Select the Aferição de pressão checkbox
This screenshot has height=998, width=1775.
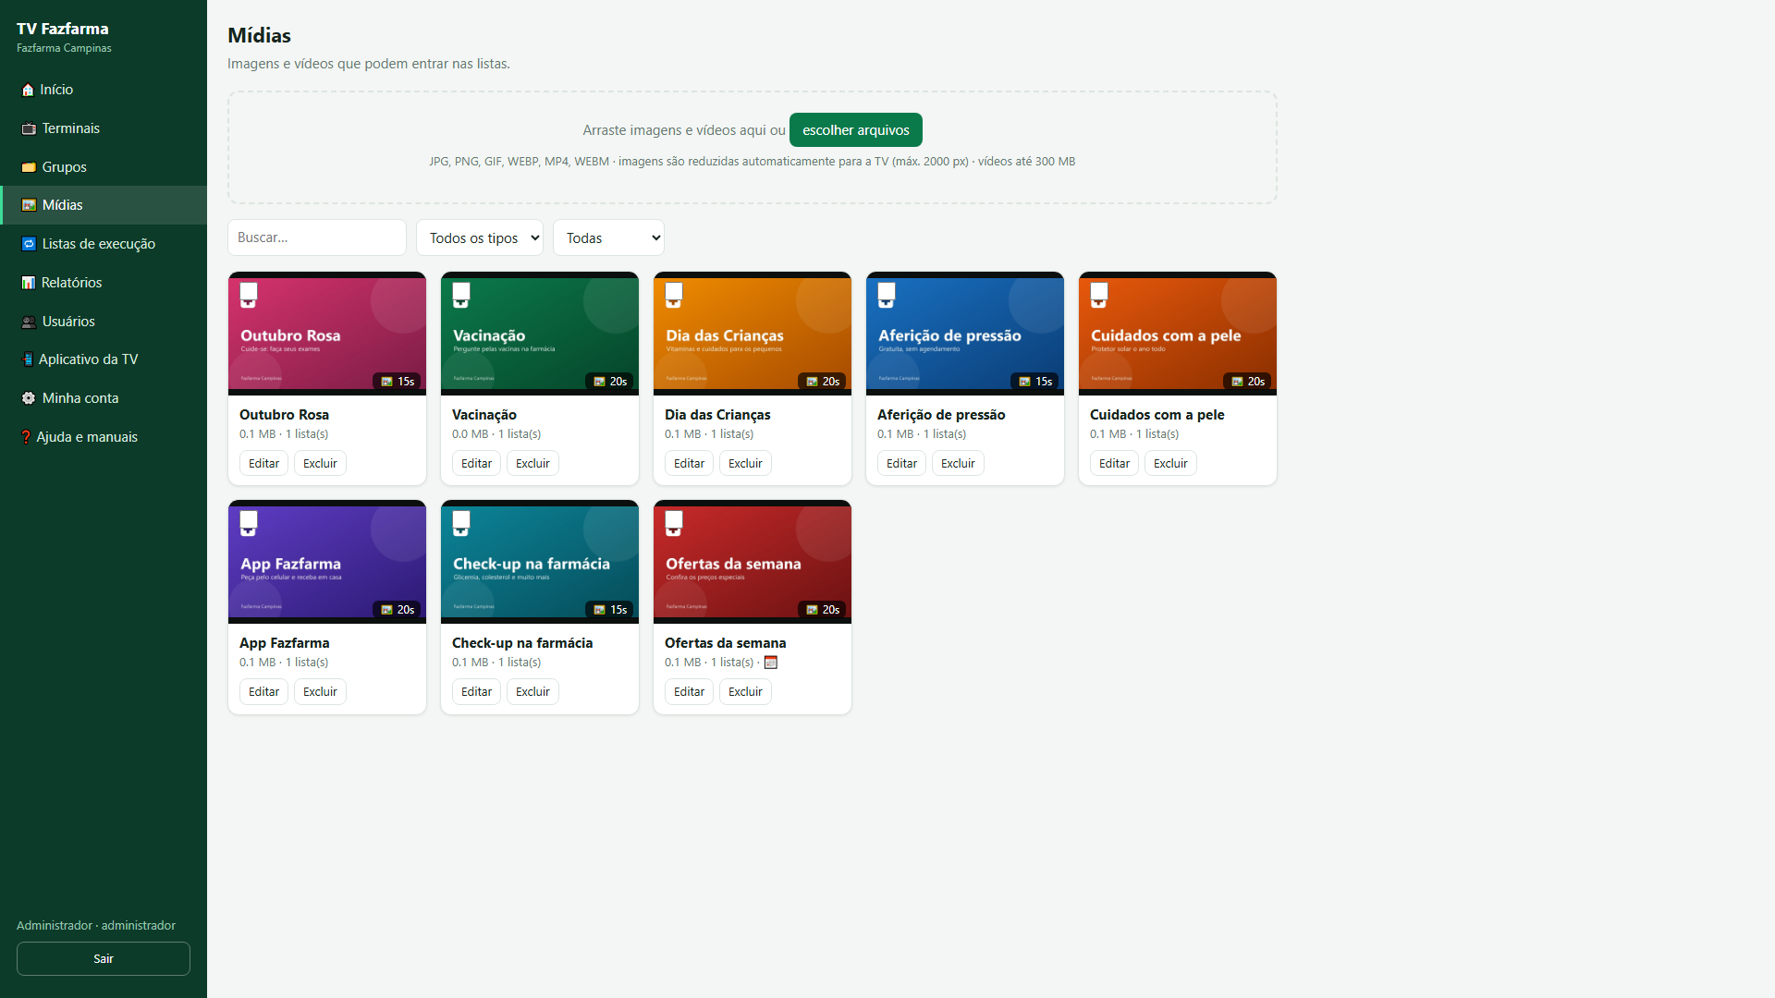tap(887, 292)
